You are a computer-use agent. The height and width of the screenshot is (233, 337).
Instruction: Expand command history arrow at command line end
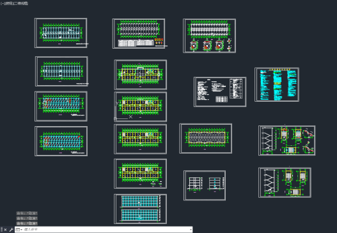[x=191, y=230]
